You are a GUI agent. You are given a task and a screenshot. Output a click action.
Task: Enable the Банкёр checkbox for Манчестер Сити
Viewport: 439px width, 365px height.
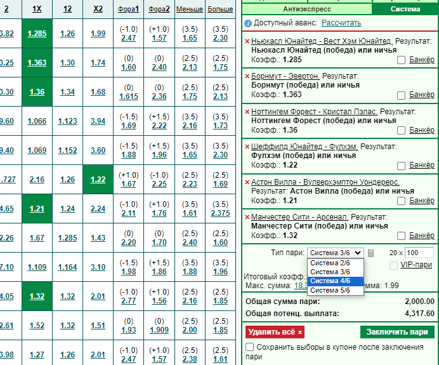click(401, 236)
